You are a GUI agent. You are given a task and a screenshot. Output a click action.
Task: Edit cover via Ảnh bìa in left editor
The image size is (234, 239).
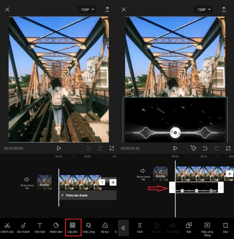(44, 182)
